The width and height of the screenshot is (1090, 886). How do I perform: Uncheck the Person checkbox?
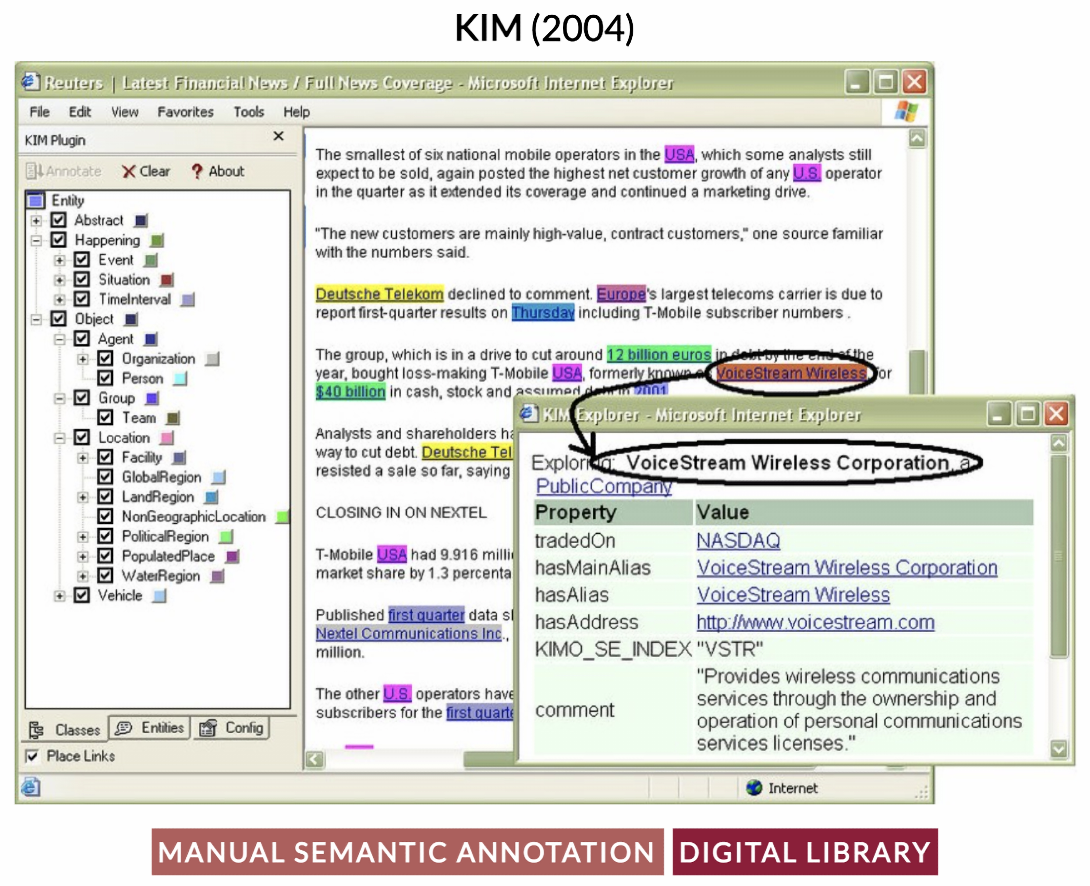(105, 378)
